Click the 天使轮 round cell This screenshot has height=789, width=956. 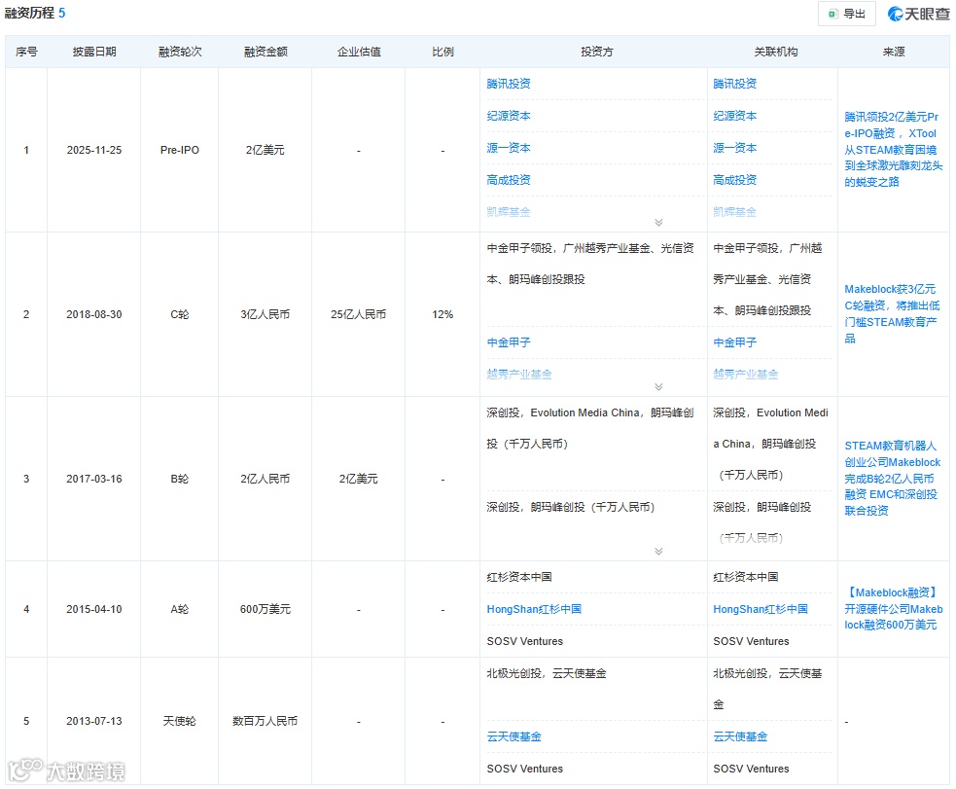coord(180,721)
